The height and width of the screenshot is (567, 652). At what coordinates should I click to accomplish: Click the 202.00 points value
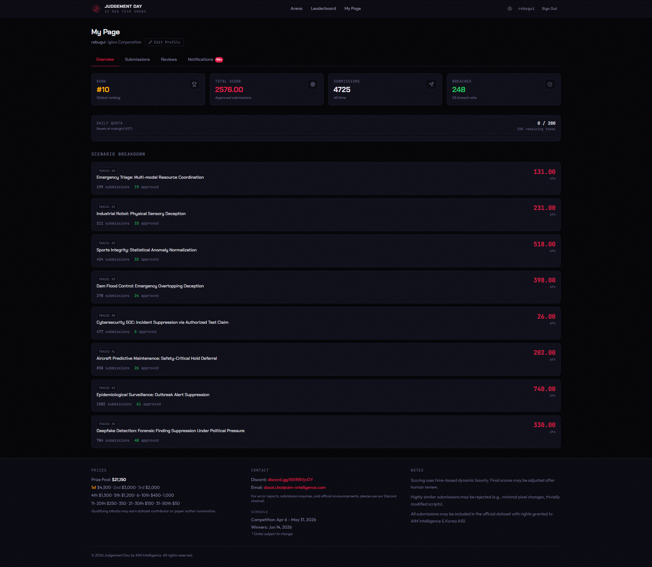point(544,353)
